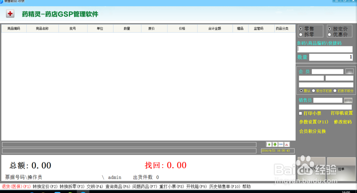357x193 pixels.
Task: Click the 收银(+) checkout button
Action: (311, 169)
